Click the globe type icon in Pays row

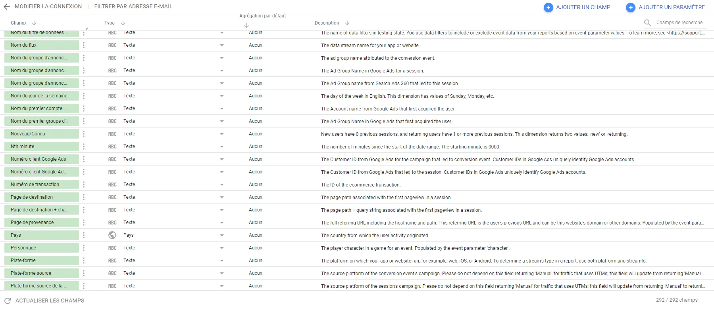click(x=112, y=235)
